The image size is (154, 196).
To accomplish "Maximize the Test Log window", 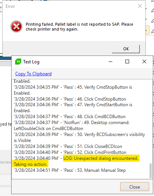I will pos(127,61).
